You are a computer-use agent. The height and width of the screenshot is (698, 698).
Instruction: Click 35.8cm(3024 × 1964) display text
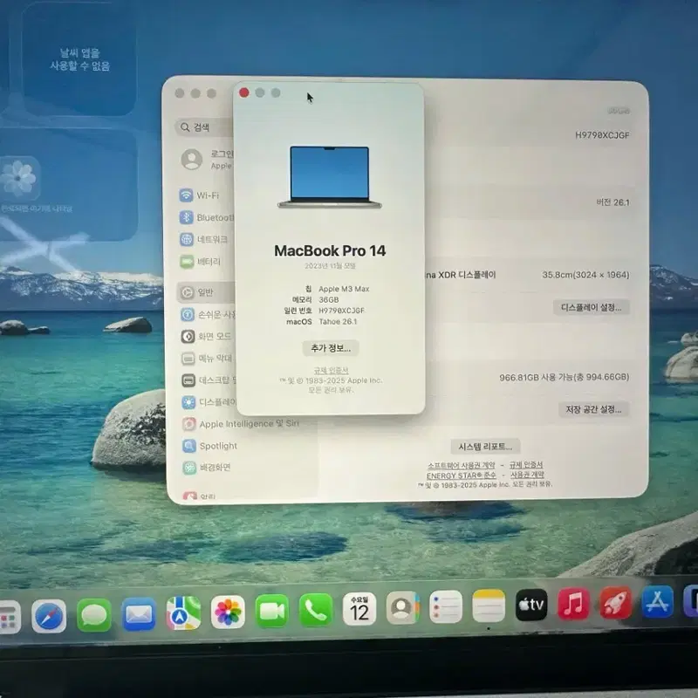585,275
